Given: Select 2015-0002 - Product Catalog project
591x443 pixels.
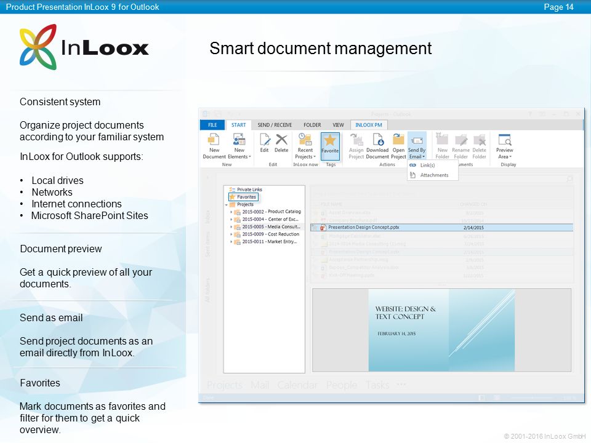Looking at the screenshot, I should (x=271, y=212).
